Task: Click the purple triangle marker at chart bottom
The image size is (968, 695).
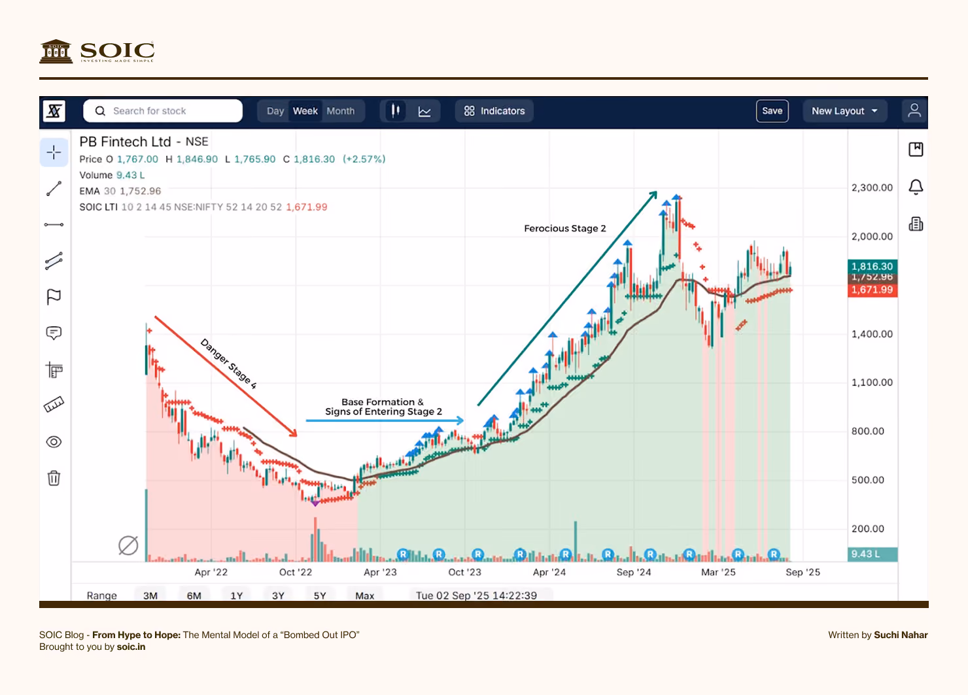Action: pos(315,503)
